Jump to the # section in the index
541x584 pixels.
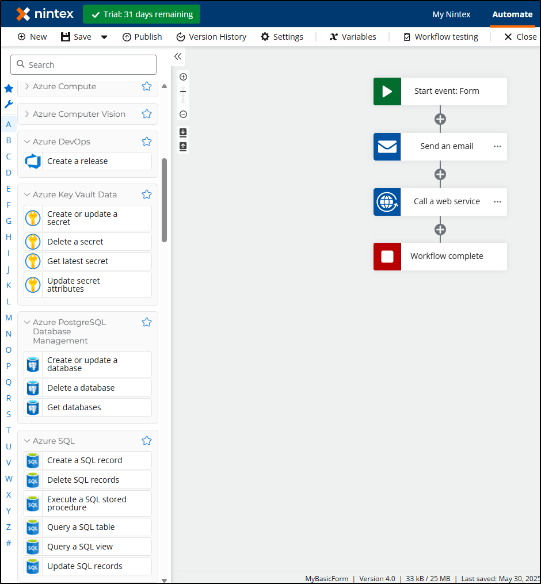coord(9,543)
